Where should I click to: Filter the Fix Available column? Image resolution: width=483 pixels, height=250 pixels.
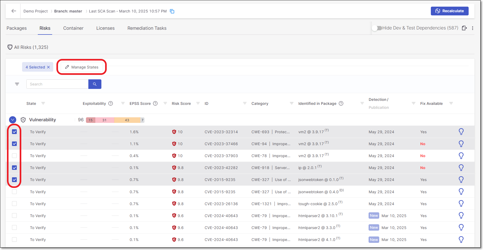451,103
